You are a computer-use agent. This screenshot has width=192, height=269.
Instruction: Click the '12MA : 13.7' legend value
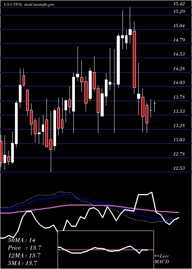(x=24, y=256)
